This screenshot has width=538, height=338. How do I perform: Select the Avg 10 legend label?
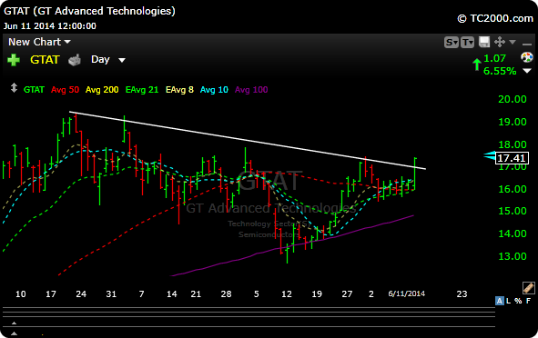(214, 90)
